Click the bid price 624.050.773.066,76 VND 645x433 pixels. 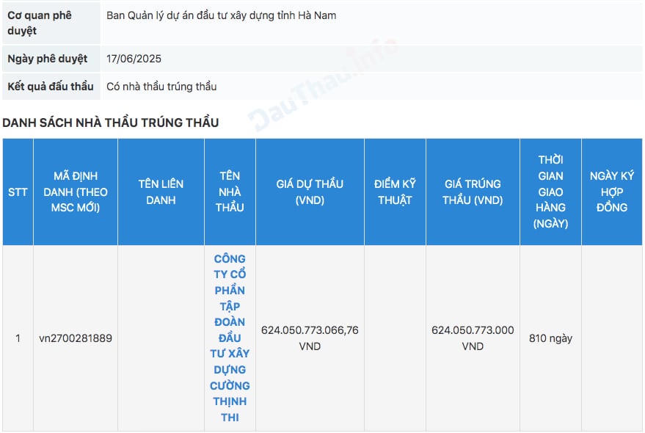[310, 338]
